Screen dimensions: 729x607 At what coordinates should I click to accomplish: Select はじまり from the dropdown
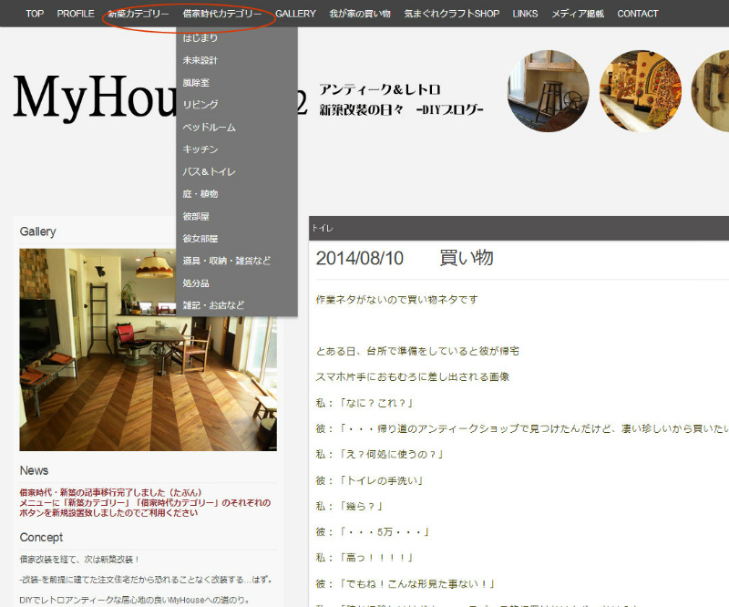200,38
